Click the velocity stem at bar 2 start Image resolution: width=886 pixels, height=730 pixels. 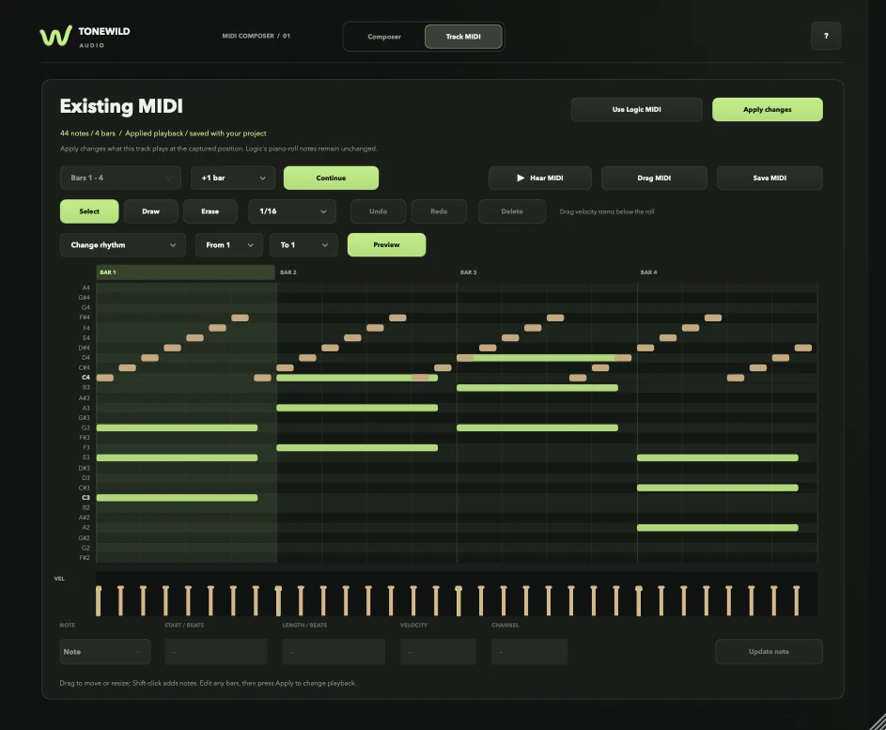click(x=278, y=600)
